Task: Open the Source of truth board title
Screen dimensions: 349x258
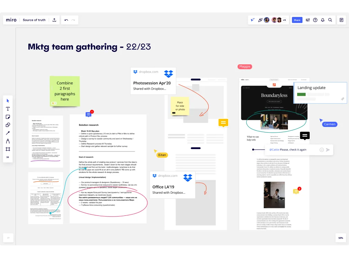Action: (34, 20)
